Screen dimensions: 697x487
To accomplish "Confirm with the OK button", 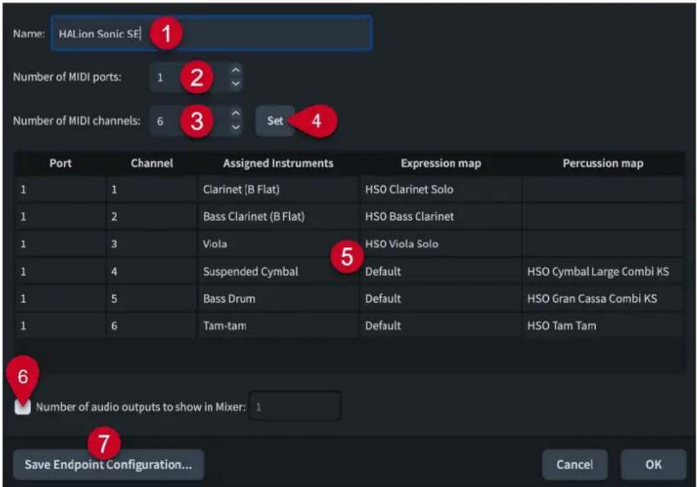I will tap(653, 464).
